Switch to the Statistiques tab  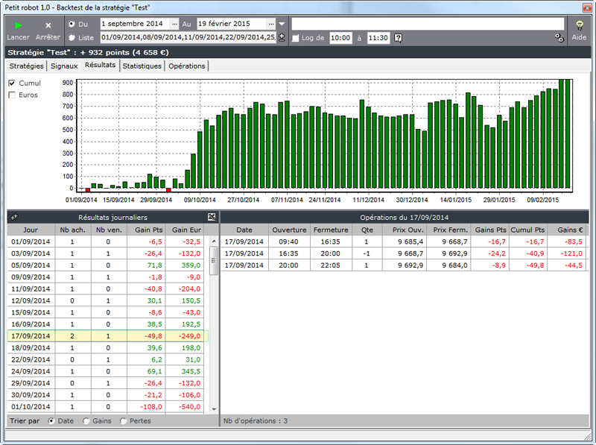point(142,66)
